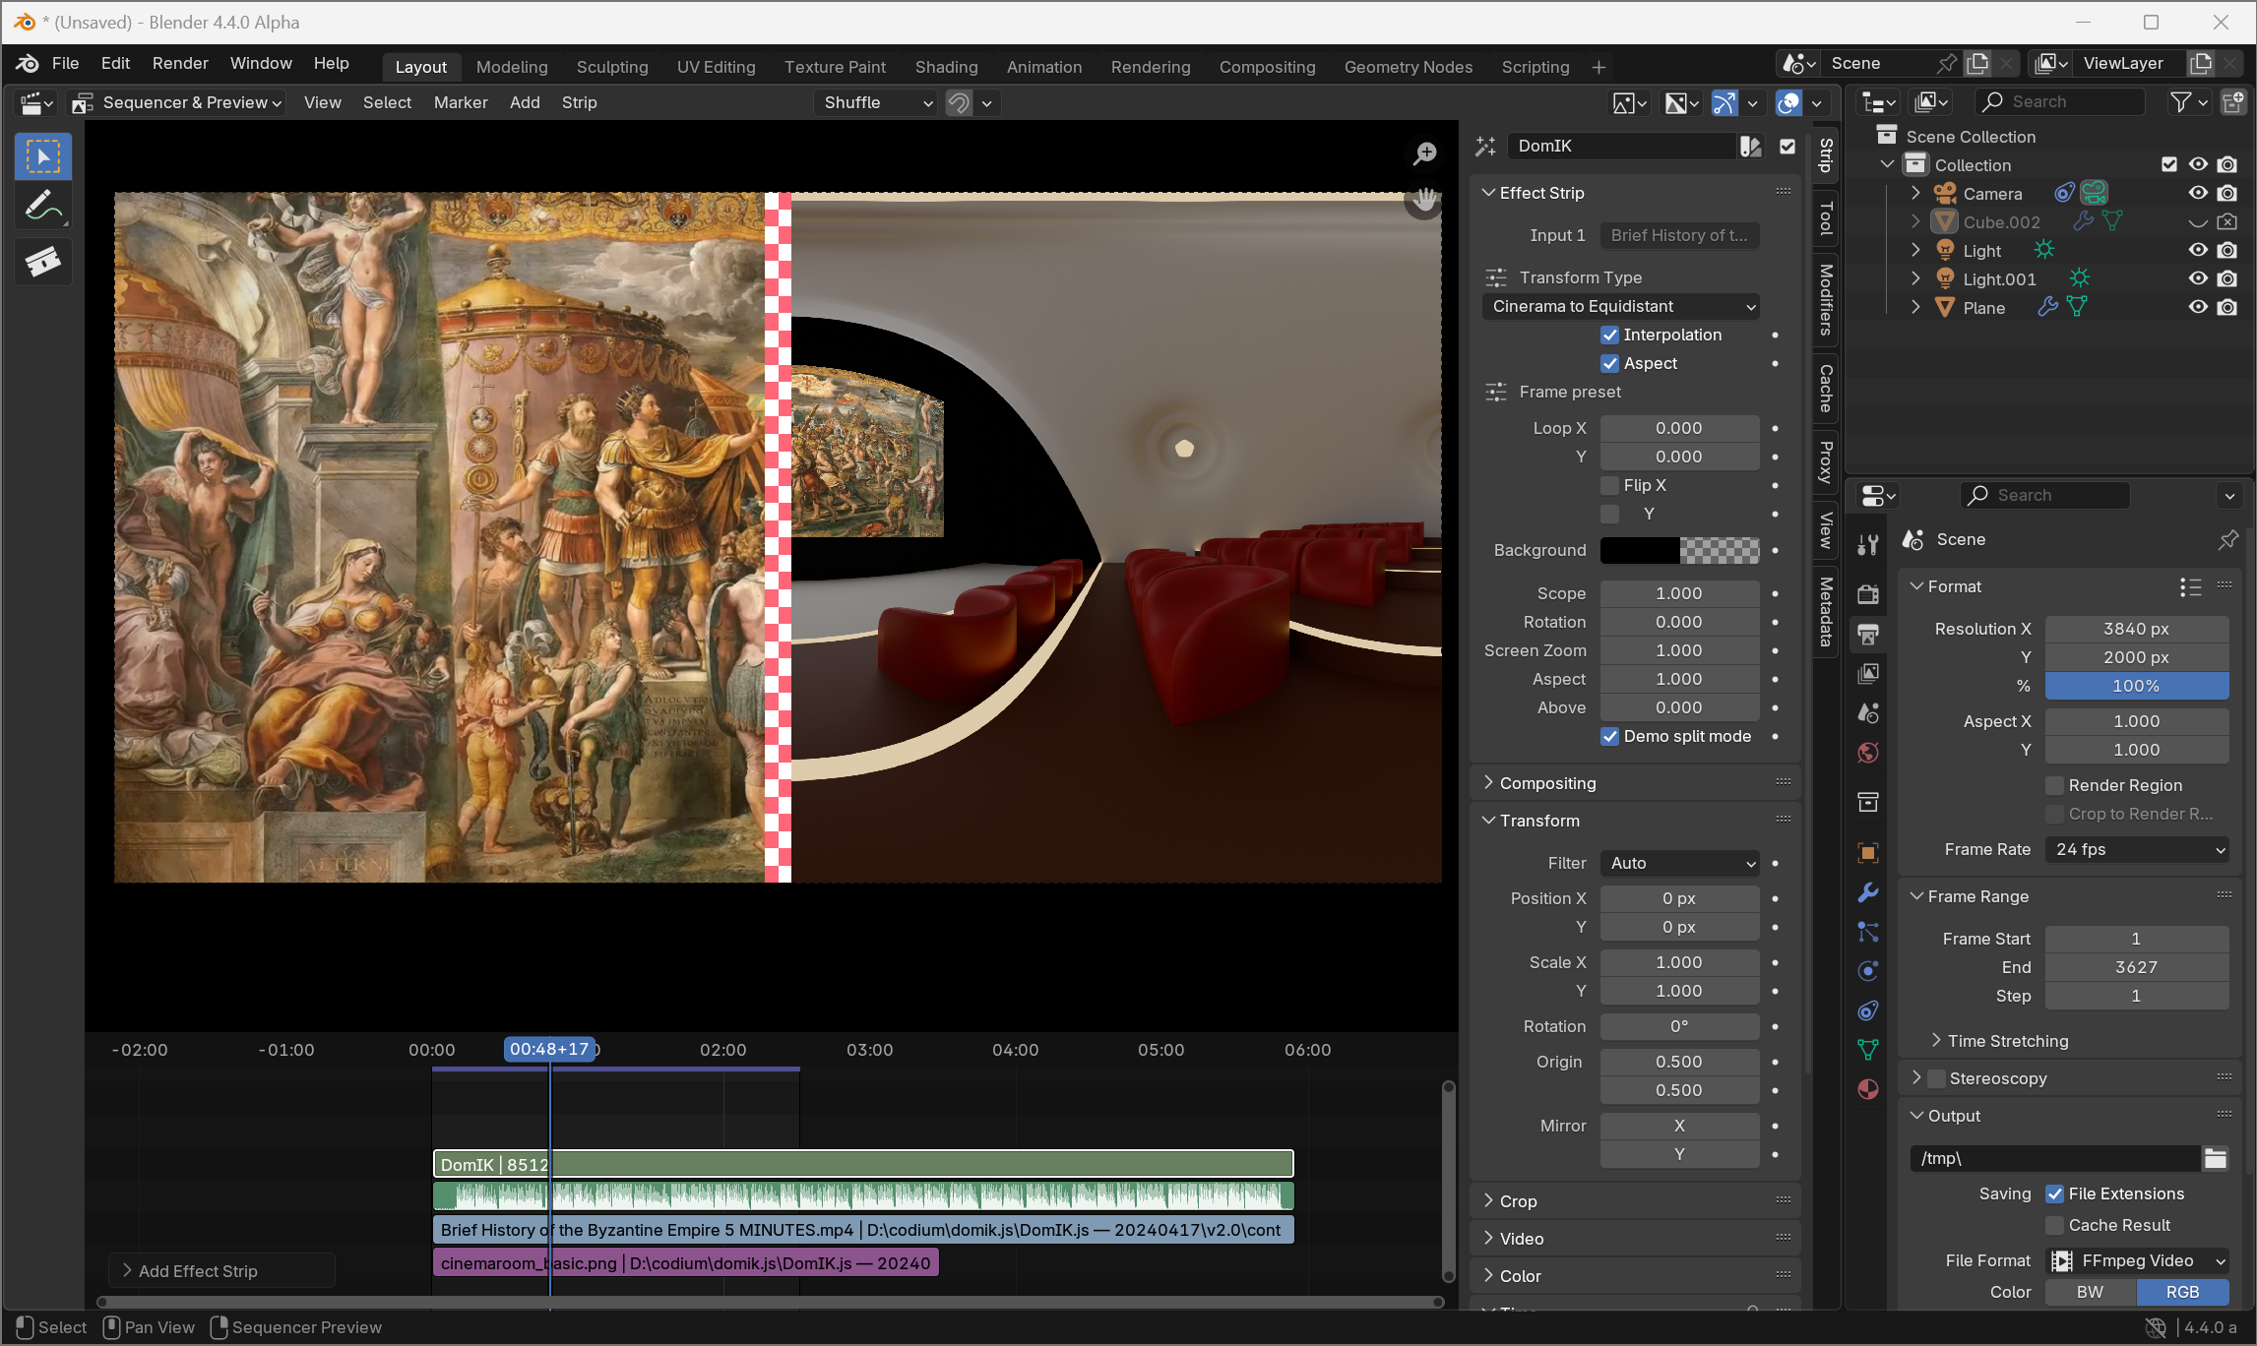
Task: Click the output folder browse icon
Action: click(x=2216, y=1158)
